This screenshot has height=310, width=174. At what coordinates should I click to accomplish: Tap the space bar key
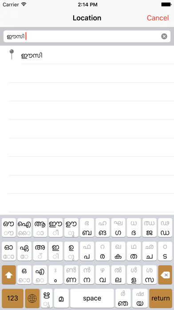point(92,298)
